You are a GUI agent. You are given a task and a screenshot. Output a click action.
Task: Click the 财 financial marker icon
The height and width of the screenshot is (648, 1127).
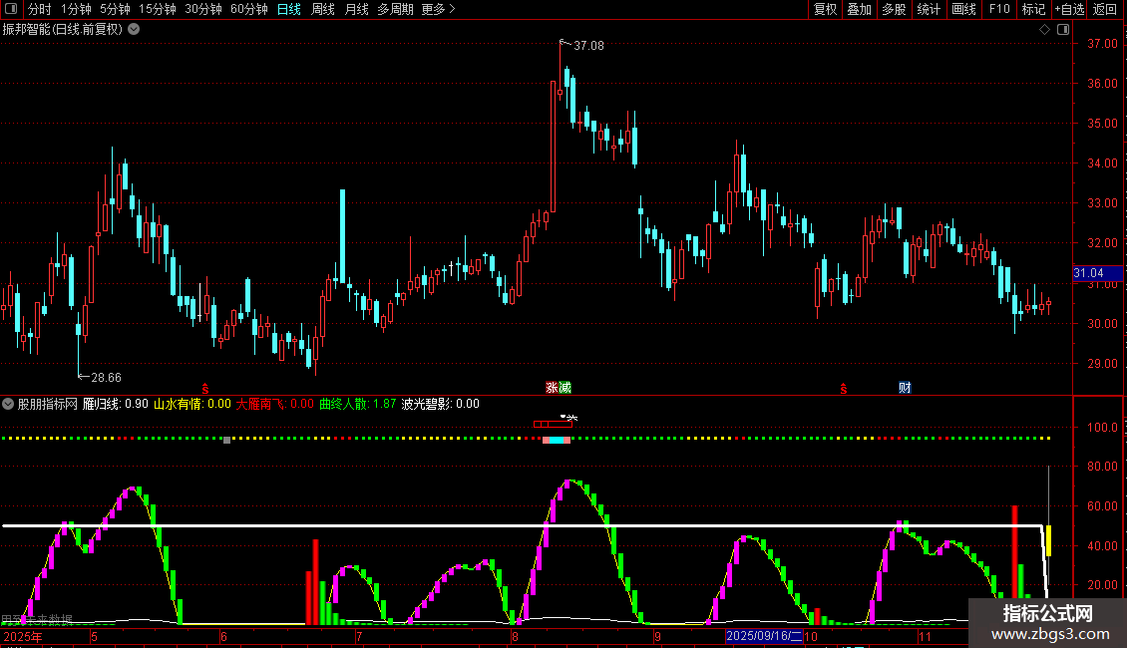point(905,388)
